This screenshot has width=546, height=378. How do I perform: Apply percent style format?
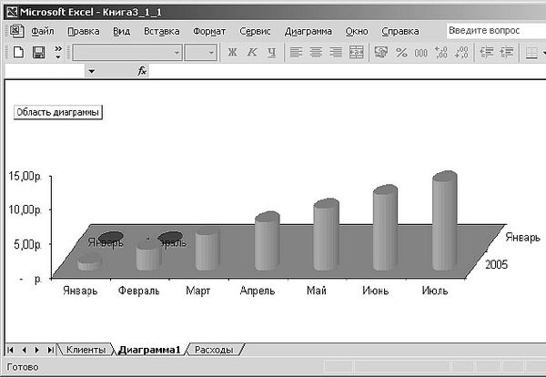coord(401,53)
